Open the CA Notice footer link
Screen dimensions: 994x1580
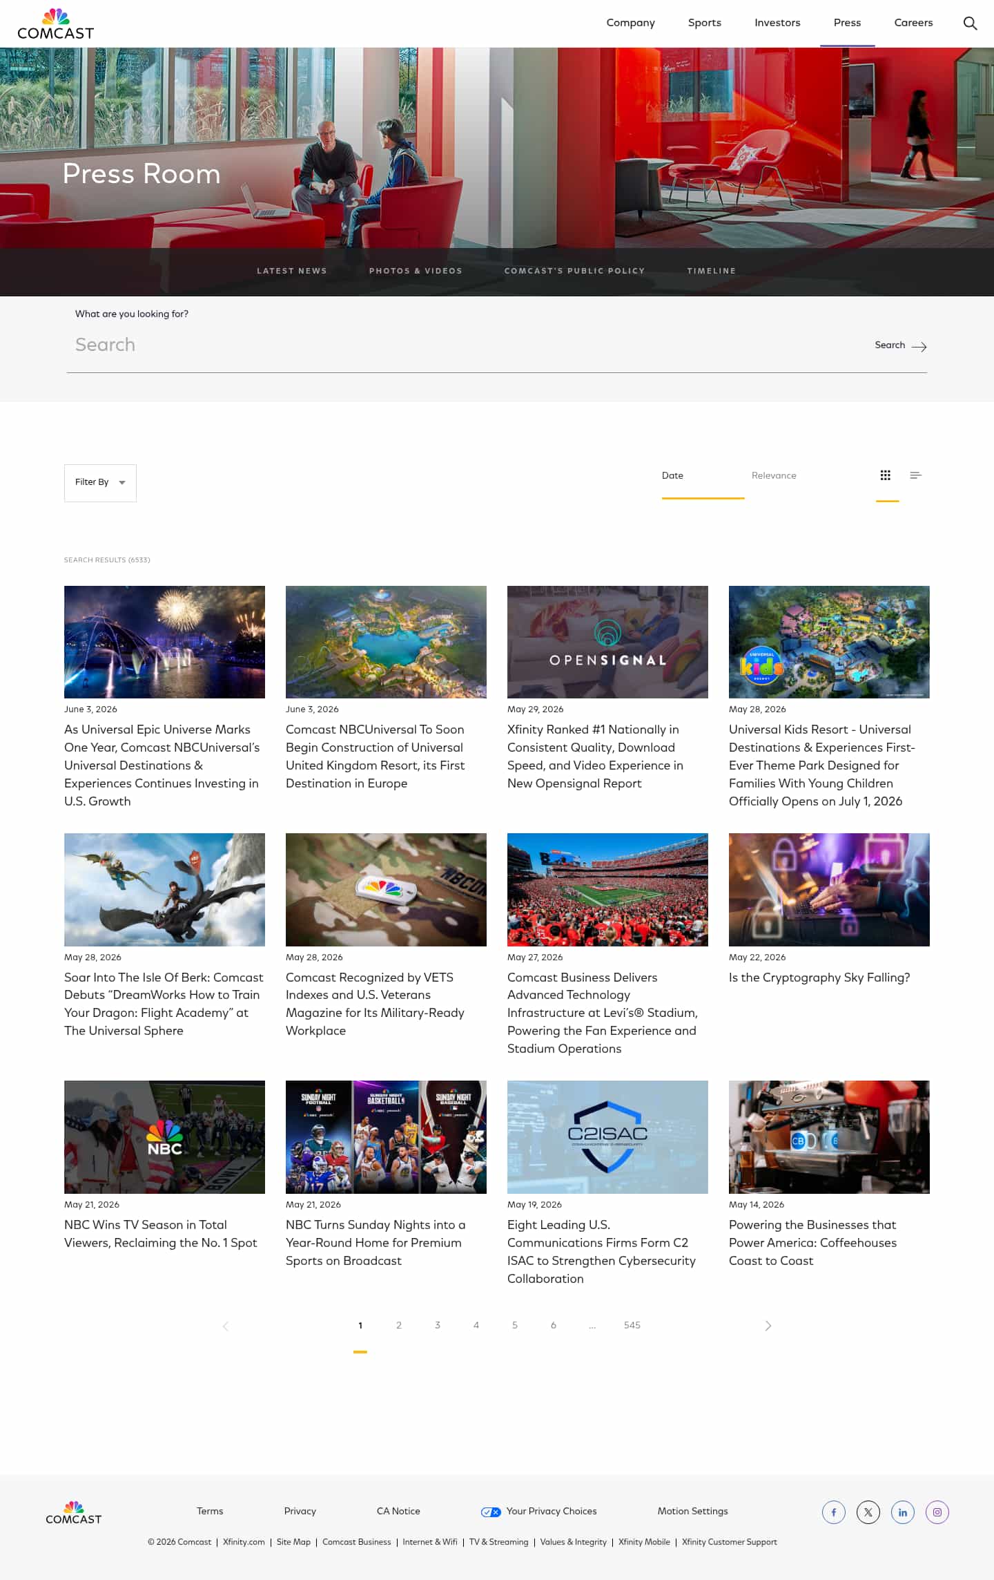(x=398, y=1512)
